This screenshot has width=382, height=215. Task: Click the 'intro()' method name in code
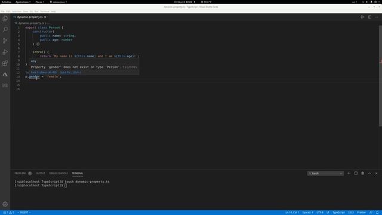[x=39, y=52]
